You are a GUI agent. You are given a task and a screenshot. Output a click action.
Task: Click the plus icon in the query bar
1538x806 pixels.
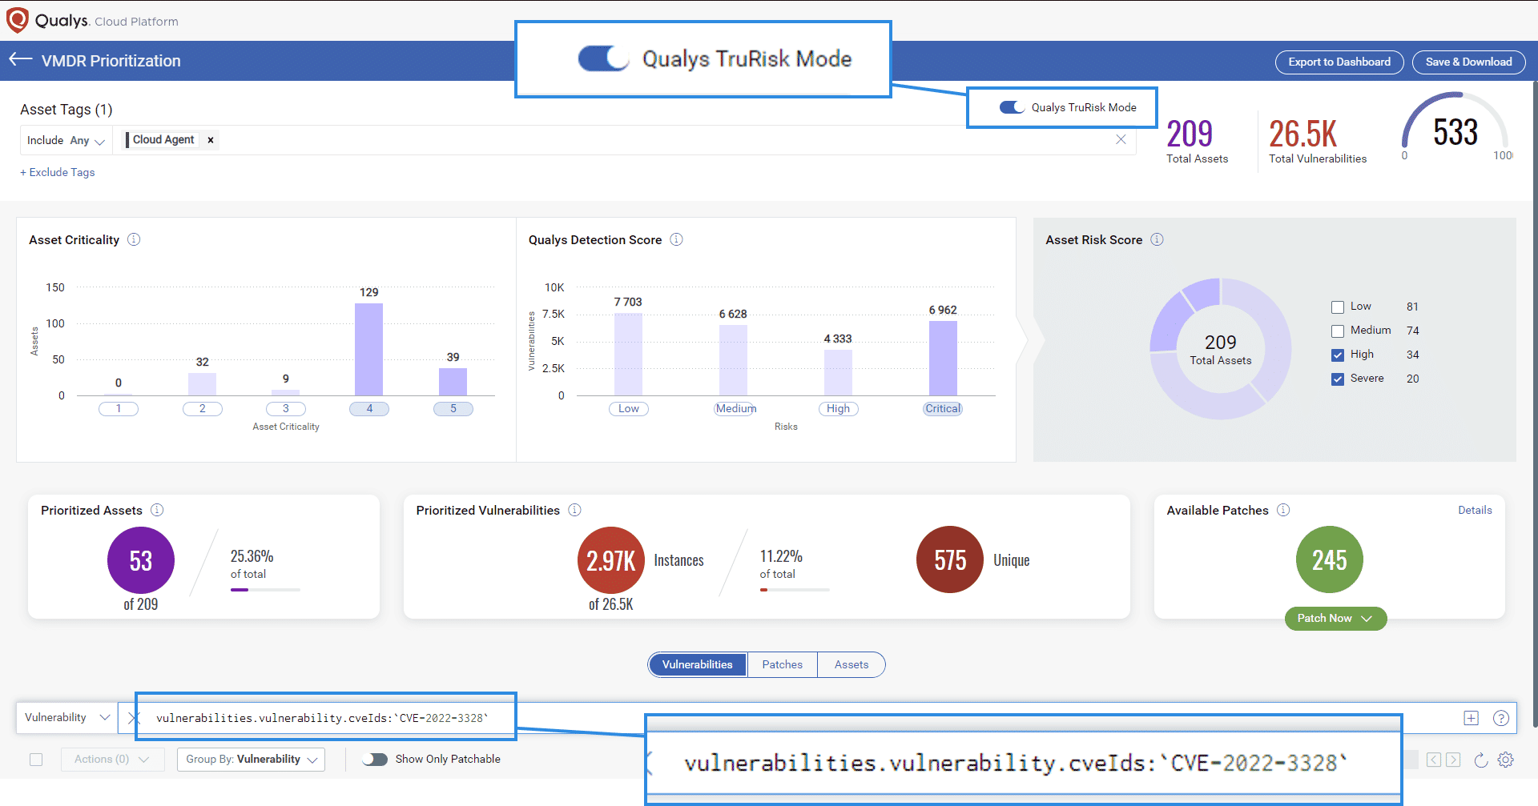(1471, 718)
